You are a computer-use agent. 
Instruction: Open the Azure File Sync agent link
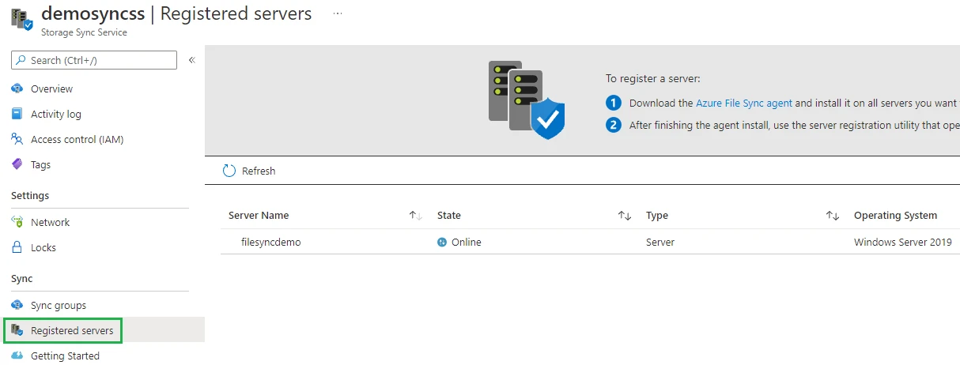743,103
